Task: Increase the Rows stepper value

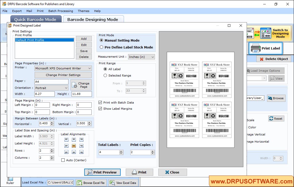Action: click(x=52, y=149)
